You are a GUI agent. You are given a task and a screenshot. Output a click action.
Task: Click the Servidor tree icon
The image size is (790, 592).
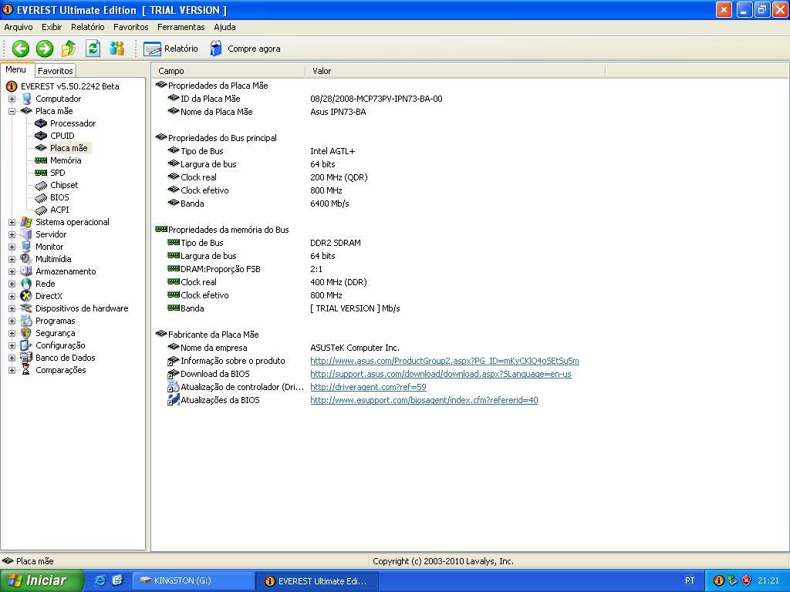click(26, 234)
